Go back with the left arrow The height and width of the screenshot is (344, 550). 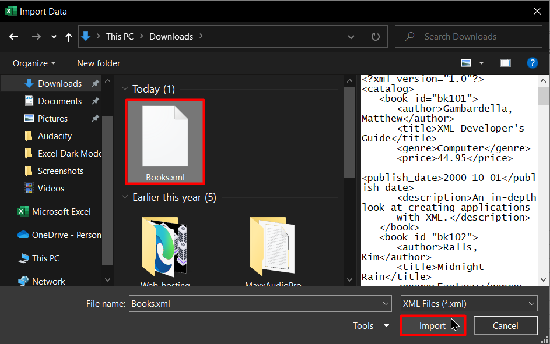point(13,37)
